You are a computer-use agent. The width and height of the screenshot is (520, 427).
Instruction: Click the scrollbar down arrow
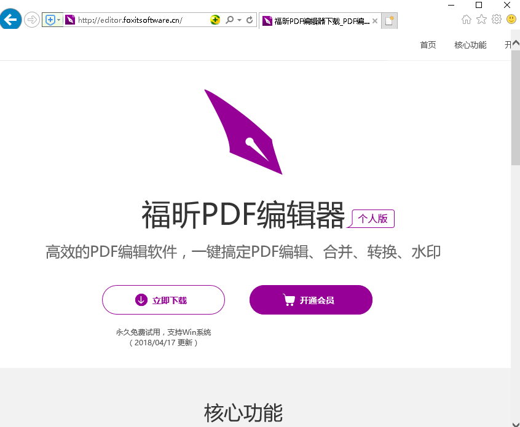516,423
